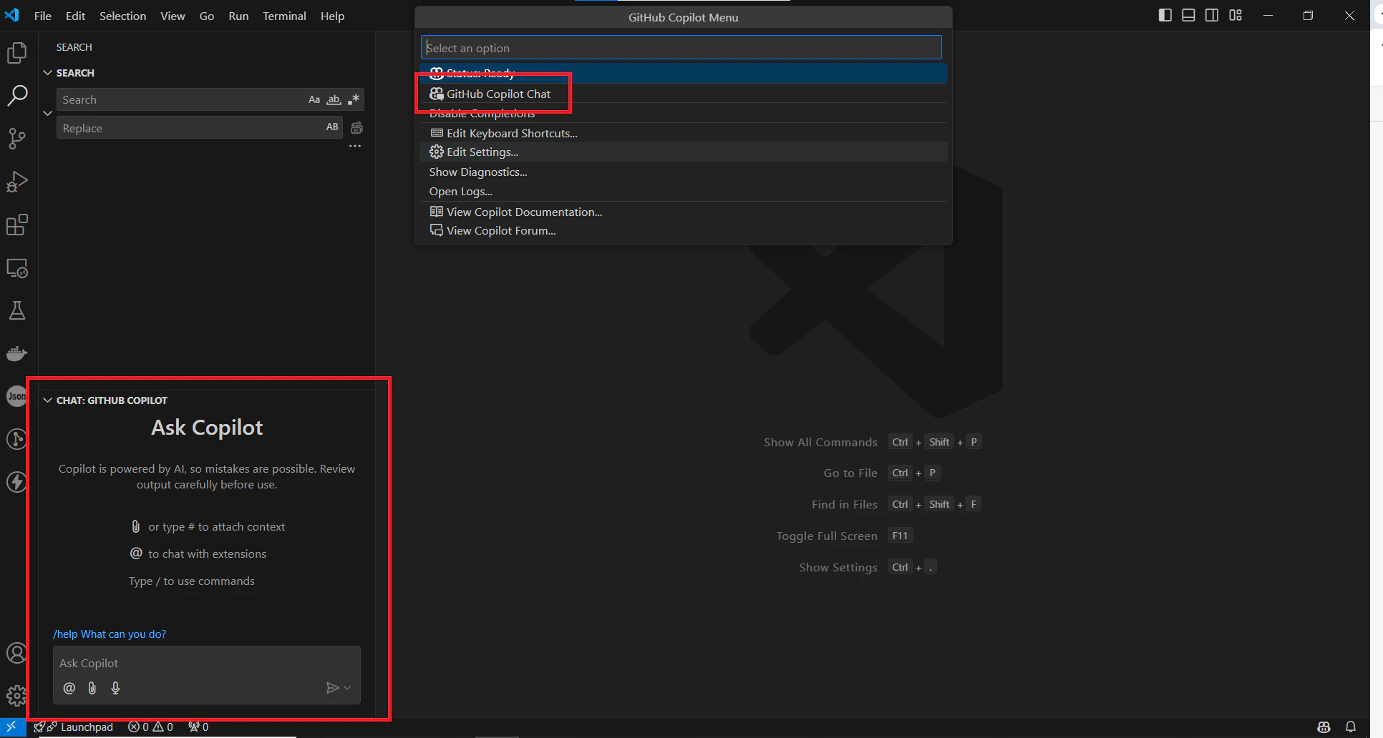Click the Replace All icon beside the Replace field
The width and height of the screenshot is (1383, 738).
[356, 128]
